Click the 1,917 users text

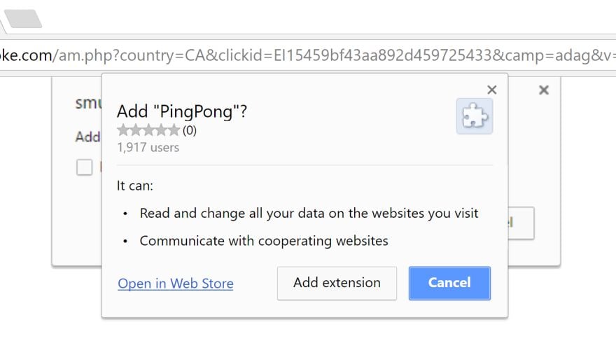[148, 147]
